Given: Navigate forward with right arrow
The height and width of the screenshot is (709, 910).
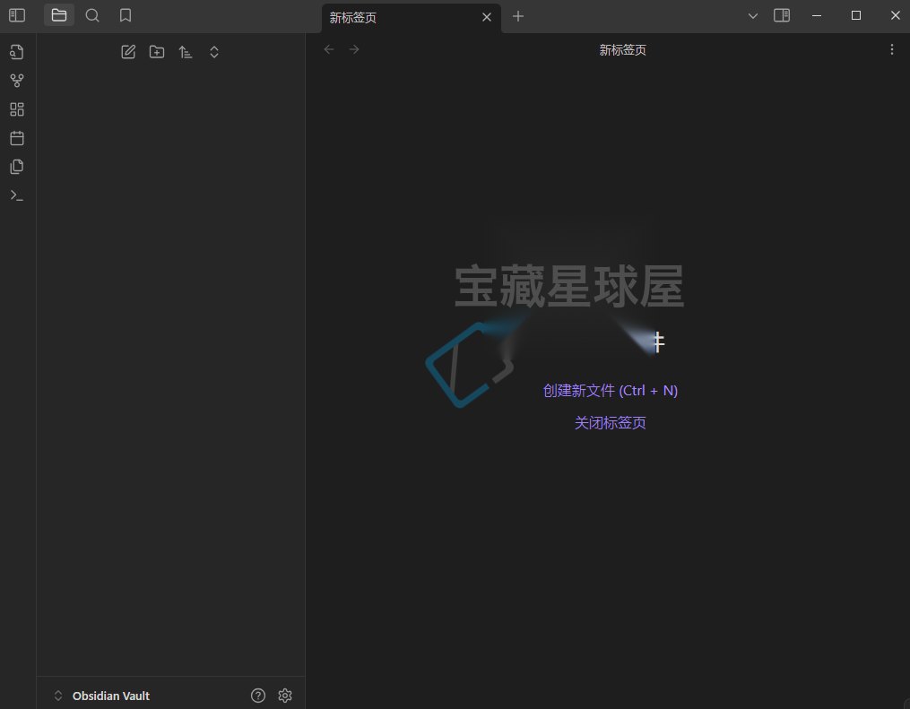Looking at the screenshot, I should (x=354, y=50).
